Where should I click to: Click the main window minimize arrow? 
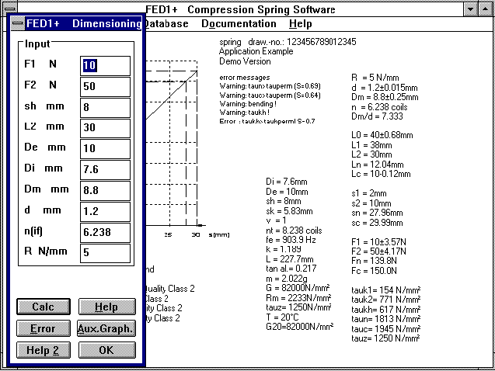click(471, 9)
